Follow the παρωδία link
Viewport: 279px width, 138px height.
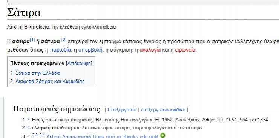(x=60, y=50)
